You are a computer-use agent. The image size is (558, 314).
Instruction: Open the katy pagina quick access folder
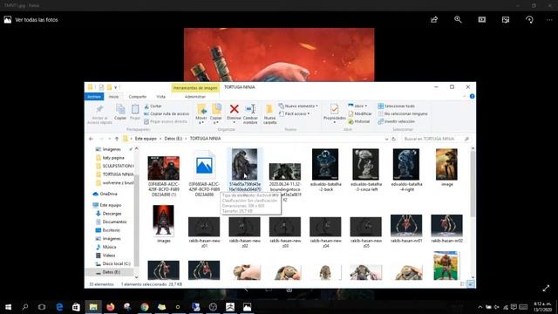113,157
